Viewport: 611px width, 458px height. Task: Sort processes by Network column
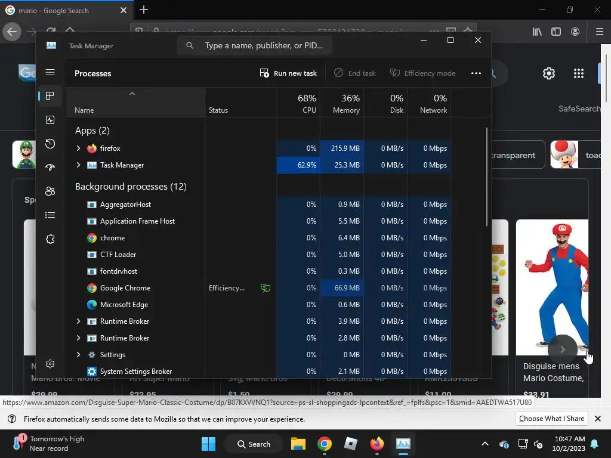tap(430, 104)
